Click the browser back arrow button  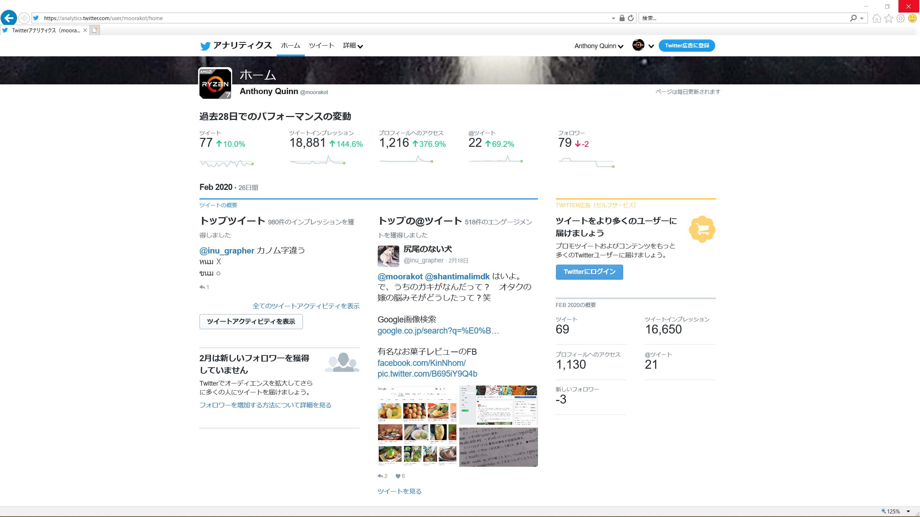click(9, 18)
